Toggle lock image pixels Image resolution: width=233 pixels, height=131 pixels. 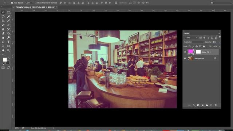(193, 47)
